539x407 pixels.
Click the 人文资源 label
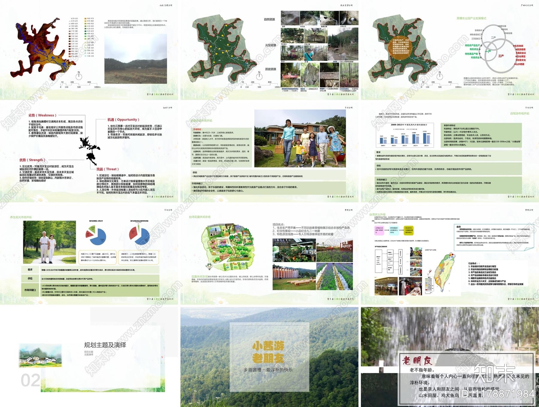pyautogui.click(x=270, y=45)
